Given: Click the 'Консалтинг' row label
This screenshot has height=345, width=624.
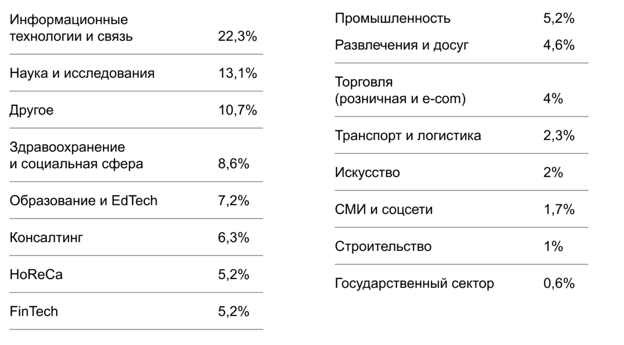Looking at the screenshot, I should [x=46, y=237].
